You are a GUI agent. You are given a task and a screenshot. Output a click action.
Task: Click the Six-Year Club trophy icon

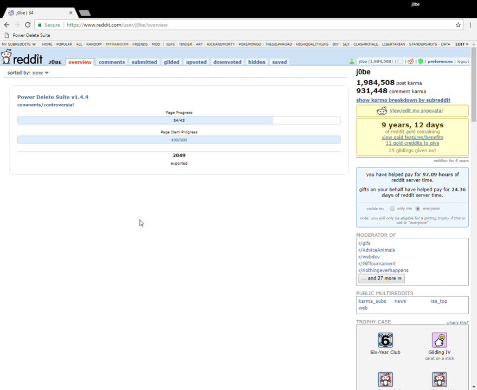click(x=385, y=340)
